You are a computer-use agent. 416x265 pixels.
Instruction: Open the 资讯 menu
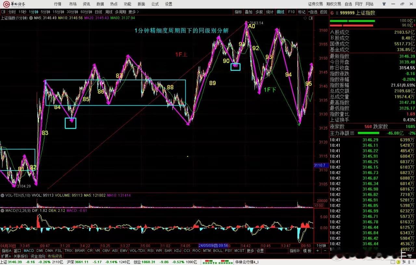[x=86, y=4]
